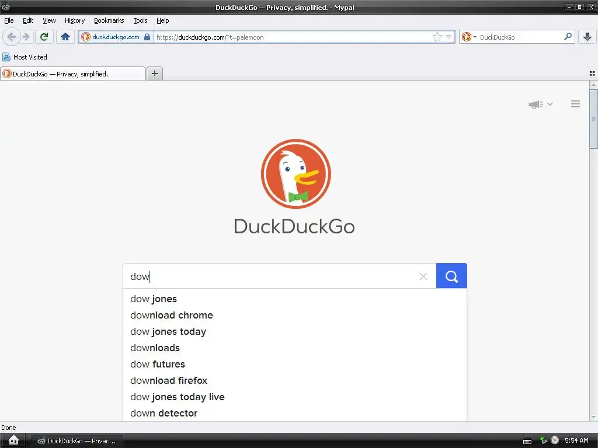Image resolution: width=598 pixels, height=448 pixels.
Task: Pick the "dow jones today live" suggestion
Action: point(295,397)
